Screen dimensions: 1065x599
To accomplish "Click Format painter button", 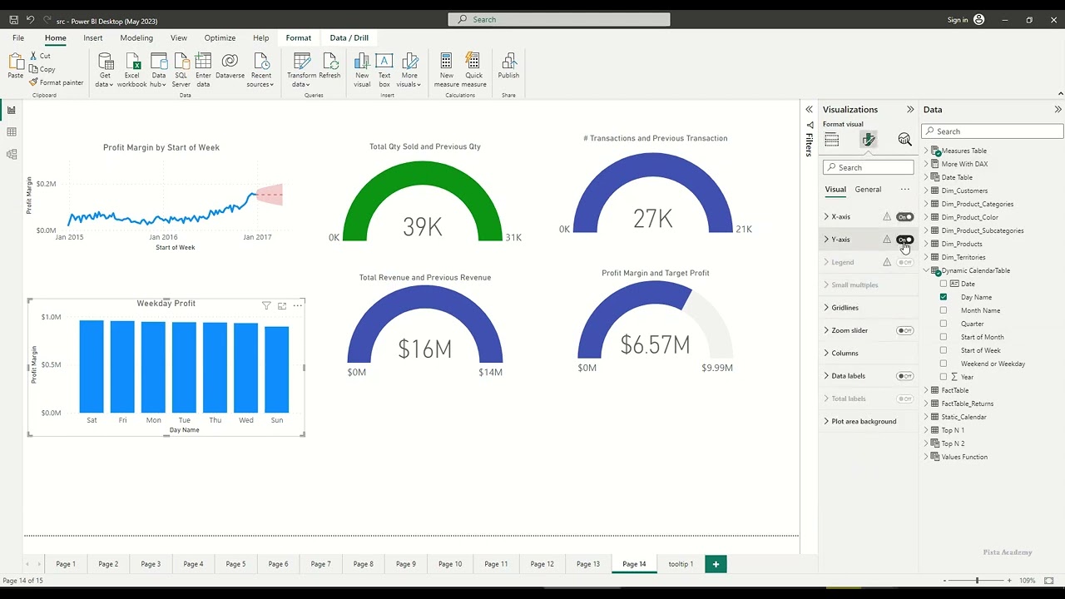I will click(x=57, y=82).
